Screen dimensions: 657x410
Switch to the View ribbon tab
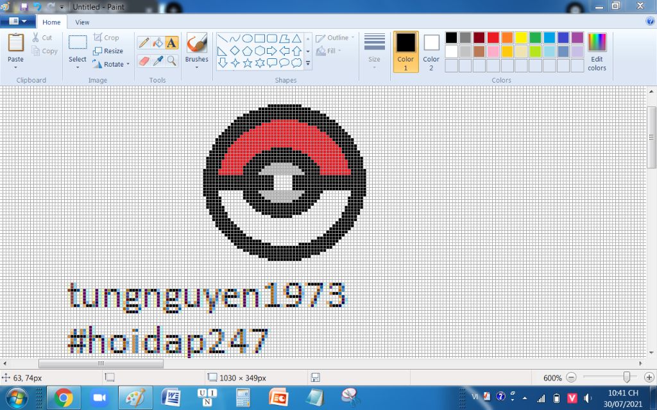[x=82, y=22]
